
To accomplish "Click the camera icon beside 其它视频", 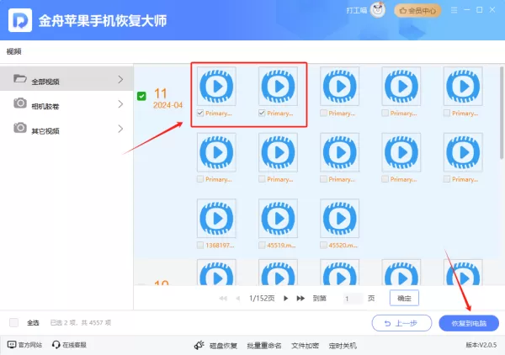I will click(20, 128).
